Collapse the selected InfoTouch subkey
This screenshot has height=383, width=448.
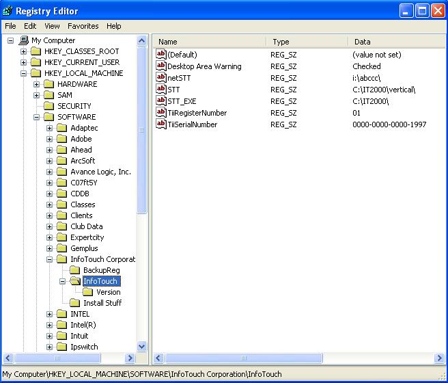tap(62, 282)
